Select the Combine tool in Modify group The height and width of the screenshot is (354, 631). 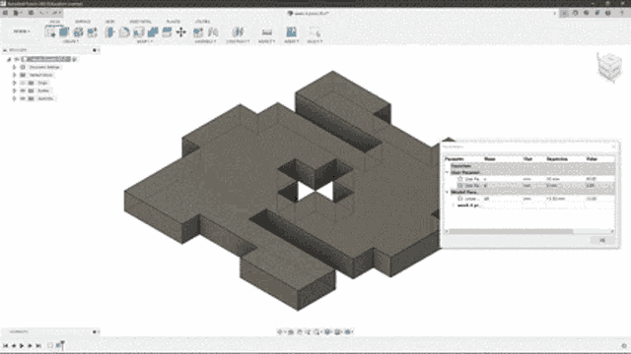point(153,32)
